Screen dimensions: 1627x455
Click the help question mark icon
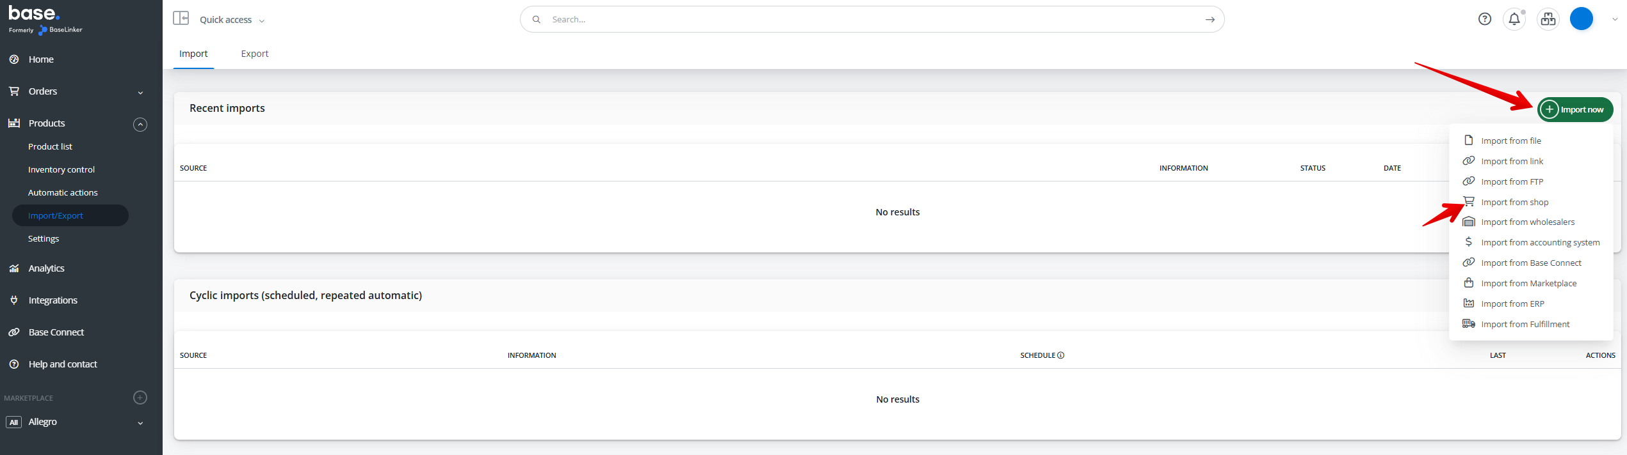(x=1484, y=19)
